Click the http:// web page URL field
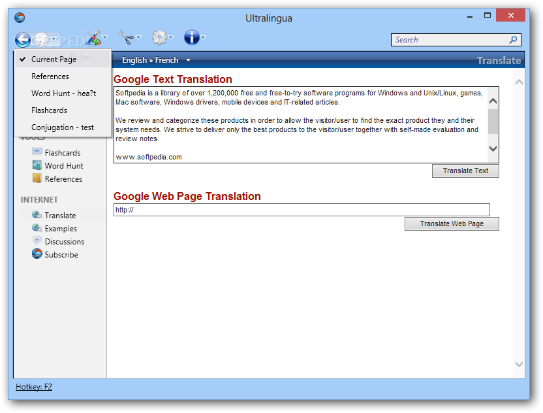The image size is (543, 413). [x=302, y=210]
